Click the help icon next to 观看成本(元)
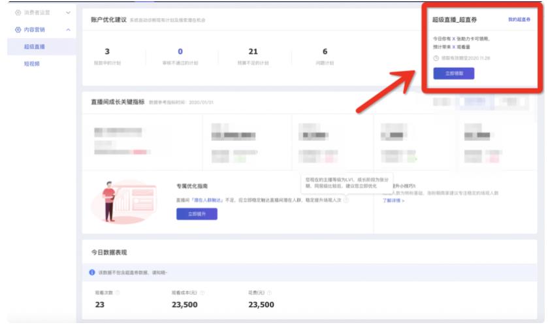Image resolution: width=548 pixels, height=325 pixels. (x=202, y=292)
